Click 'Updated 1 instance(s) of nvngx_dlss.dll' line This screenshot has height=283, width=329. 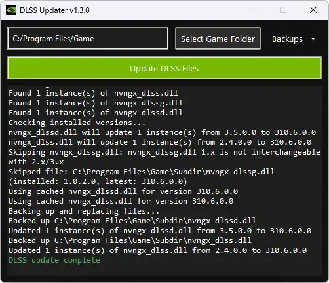point(158,250)
